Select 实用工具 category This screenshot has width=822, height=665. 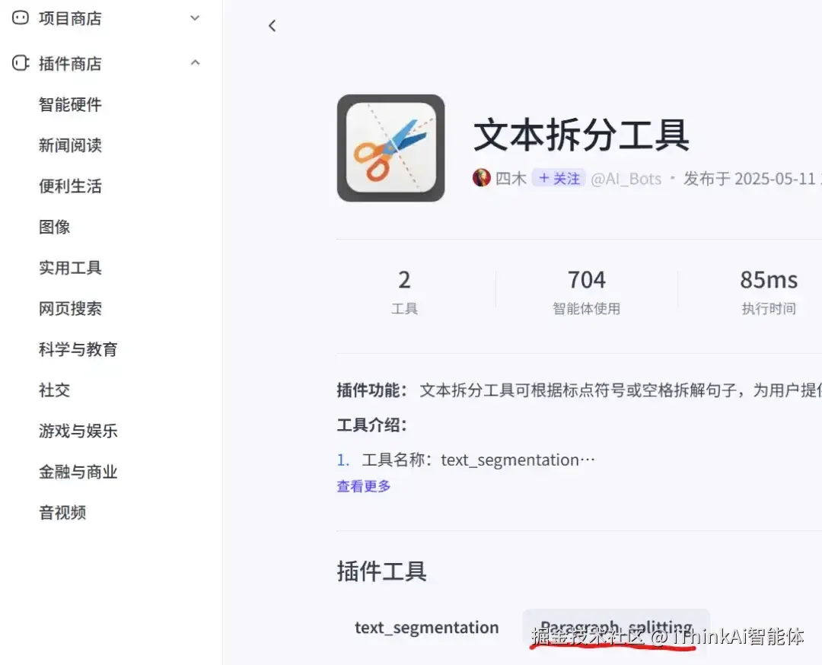(x=70, y=268)
